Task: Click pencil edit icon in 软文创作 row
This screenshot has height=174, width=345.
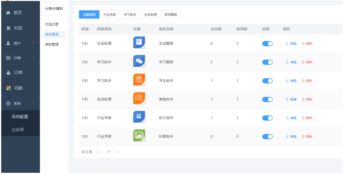Action: pos(287,118)
